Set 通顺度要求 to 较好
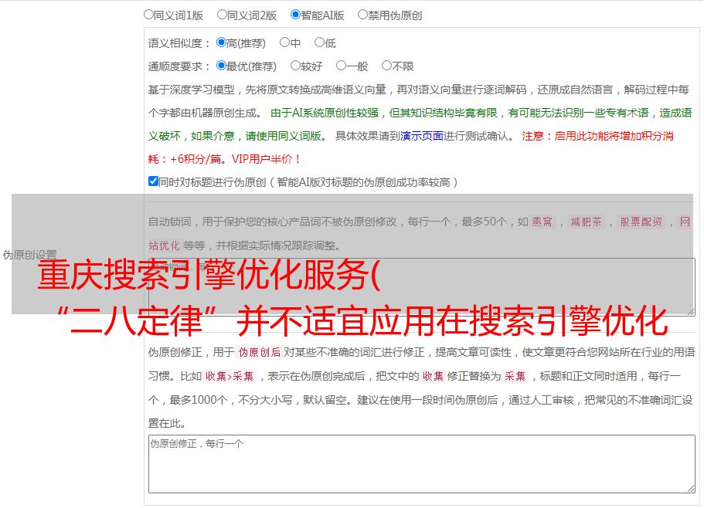This screenshot has height=508, width=704. point(295,66)
